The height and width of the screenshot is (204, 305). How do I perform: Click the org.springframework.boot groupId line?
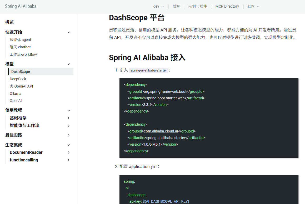166,91
